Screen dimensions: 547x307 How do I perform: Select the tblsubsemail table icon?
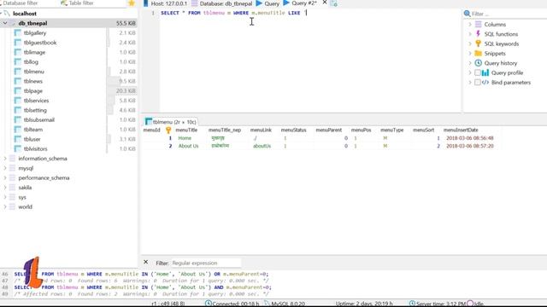[17, 119]
